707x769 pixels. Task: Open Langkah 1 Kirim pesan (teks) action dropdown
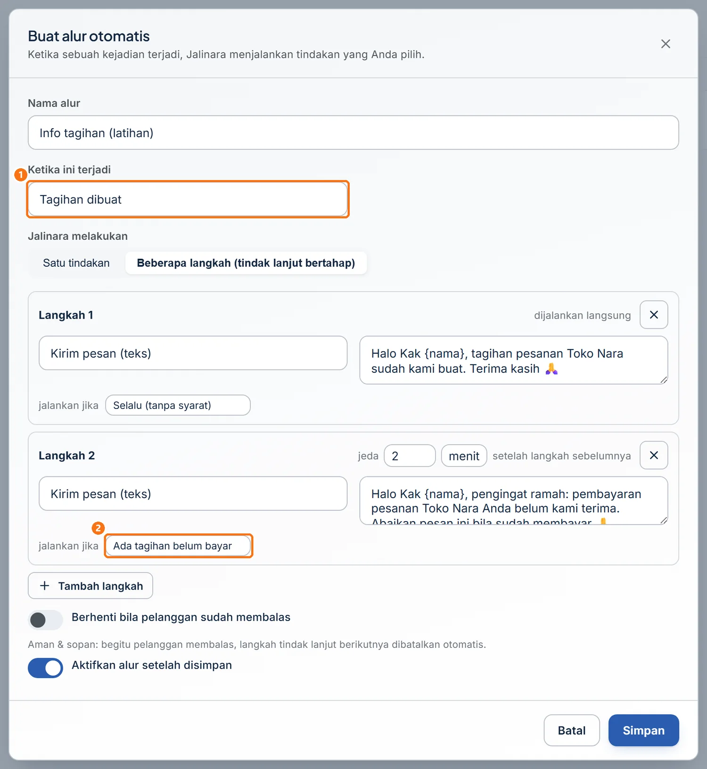pyautogui.click(x=193, y=353)
